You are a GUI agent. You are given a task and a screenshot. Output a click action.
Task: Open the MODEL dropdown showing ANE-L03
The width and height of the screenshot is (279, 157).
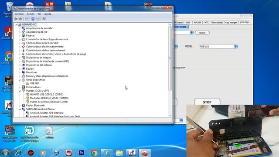236,47
